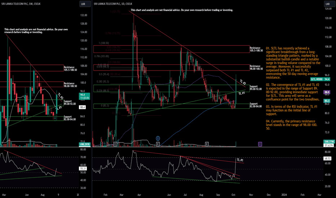Screen dimensions: 336x198
Task: Click the 590.779K volume label on the daily chart
Action: tap(329, 142)
